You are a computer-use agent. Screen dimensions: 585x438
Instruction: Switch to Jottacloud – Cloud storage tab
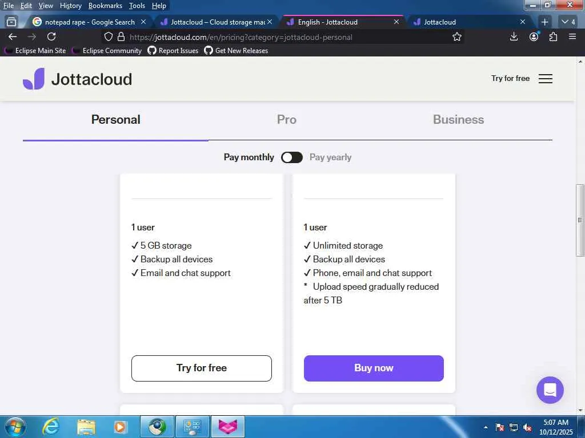click(218, 22)
